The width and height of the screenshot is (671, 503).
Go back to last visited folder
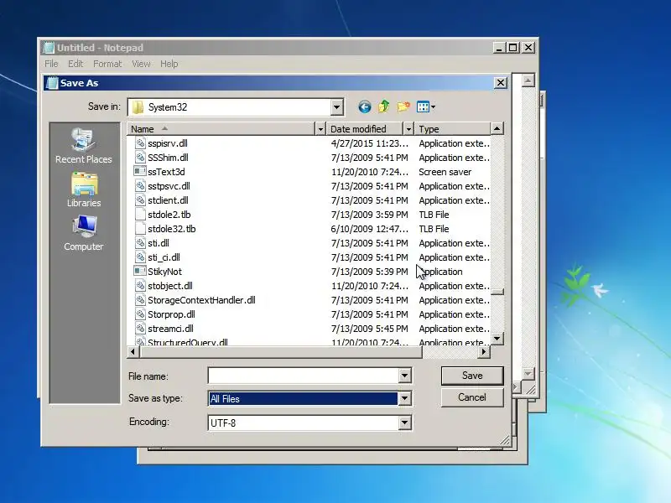365,106
